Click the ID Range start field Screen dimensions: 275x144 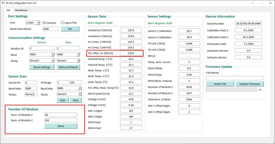click(63, 82)
